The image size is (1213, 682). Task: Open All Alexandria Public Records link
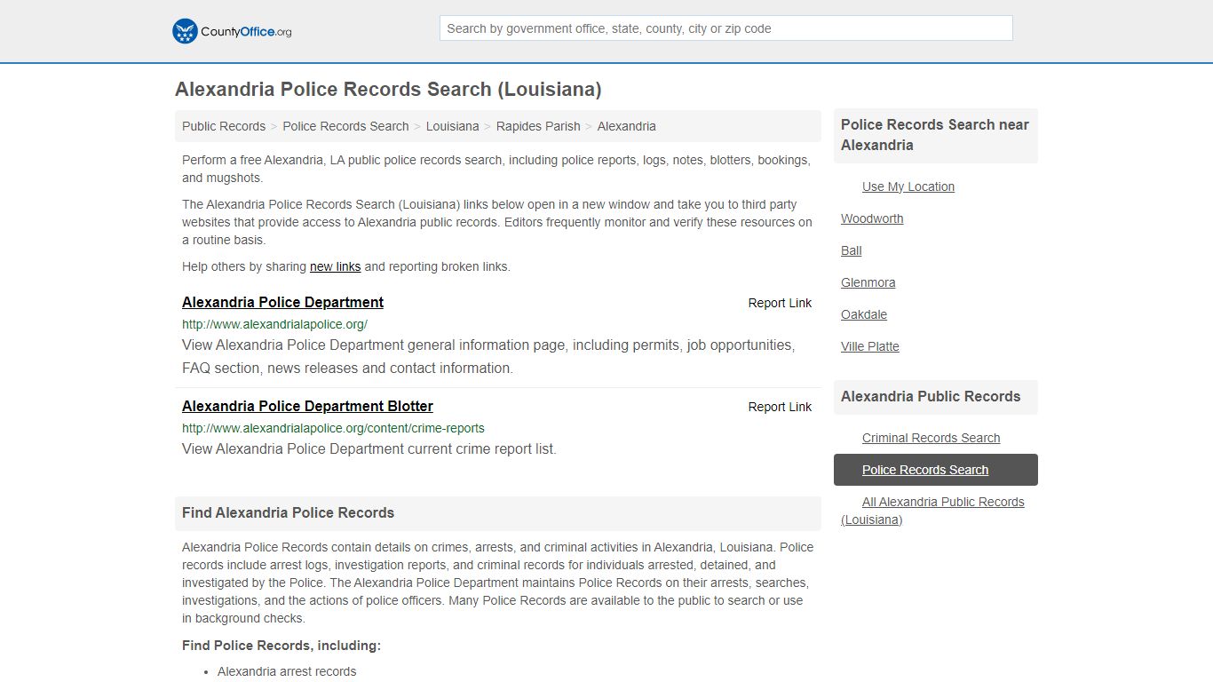[x=932, y=511]
